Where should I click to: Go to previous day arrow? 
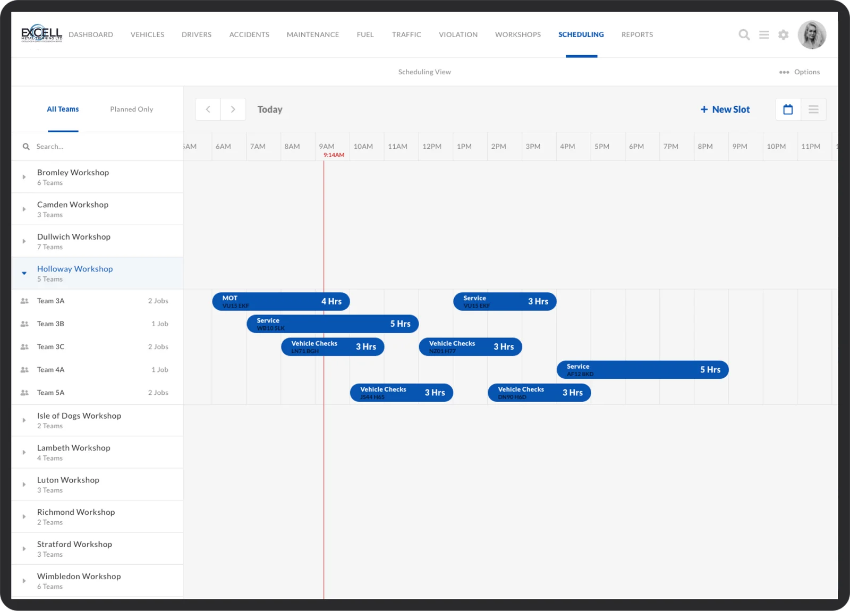pos(208,109)
